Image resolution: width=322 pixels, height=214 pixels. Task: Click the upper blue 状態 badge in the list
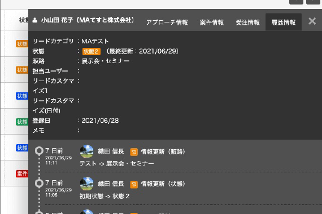pyautogui.click(x=22, y=96)
